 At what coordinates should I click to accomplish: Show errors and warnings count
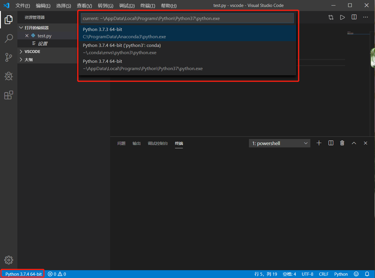pyautogui.click(x=57, y=274)
